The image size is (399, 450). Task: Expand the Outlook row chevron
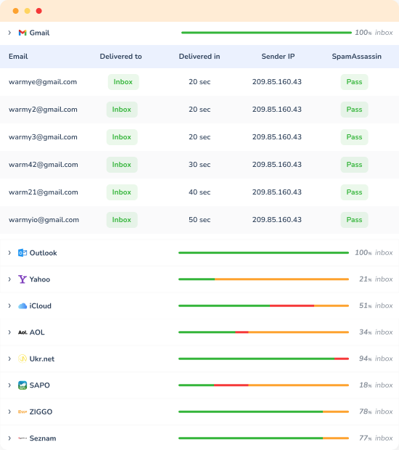[x=9, y=253]
